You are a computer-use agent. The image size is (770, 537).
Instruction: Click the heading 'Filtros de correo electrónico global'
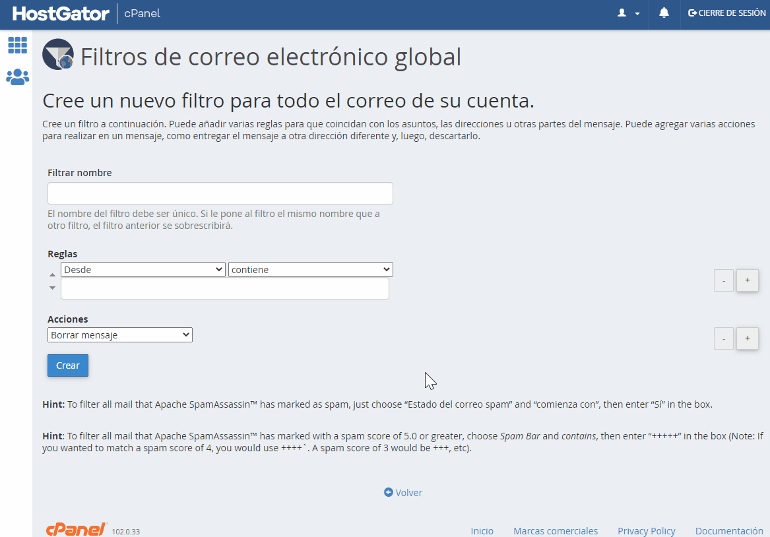[271, 57]
